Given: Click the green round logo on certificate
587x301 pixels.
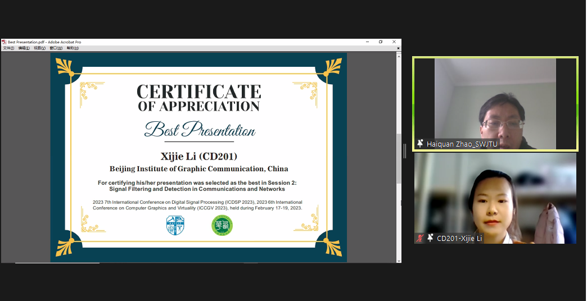Looking at the screenshot, I should click(x=222, y=226).
